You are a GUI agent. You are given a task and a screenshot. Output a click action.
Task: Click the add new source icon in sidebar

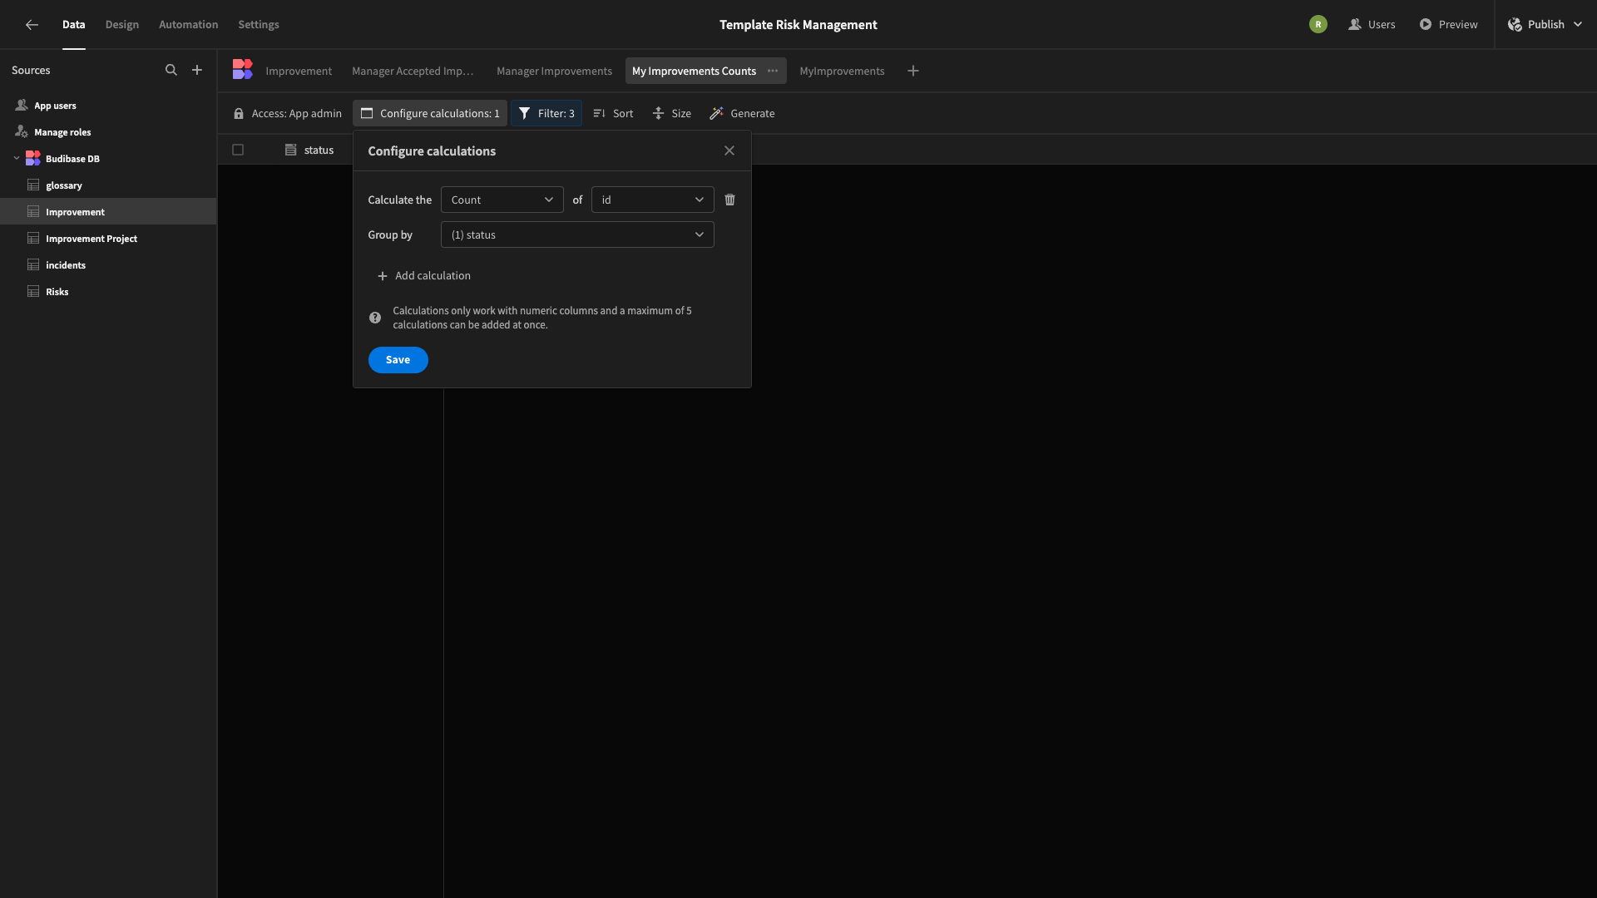197,70
